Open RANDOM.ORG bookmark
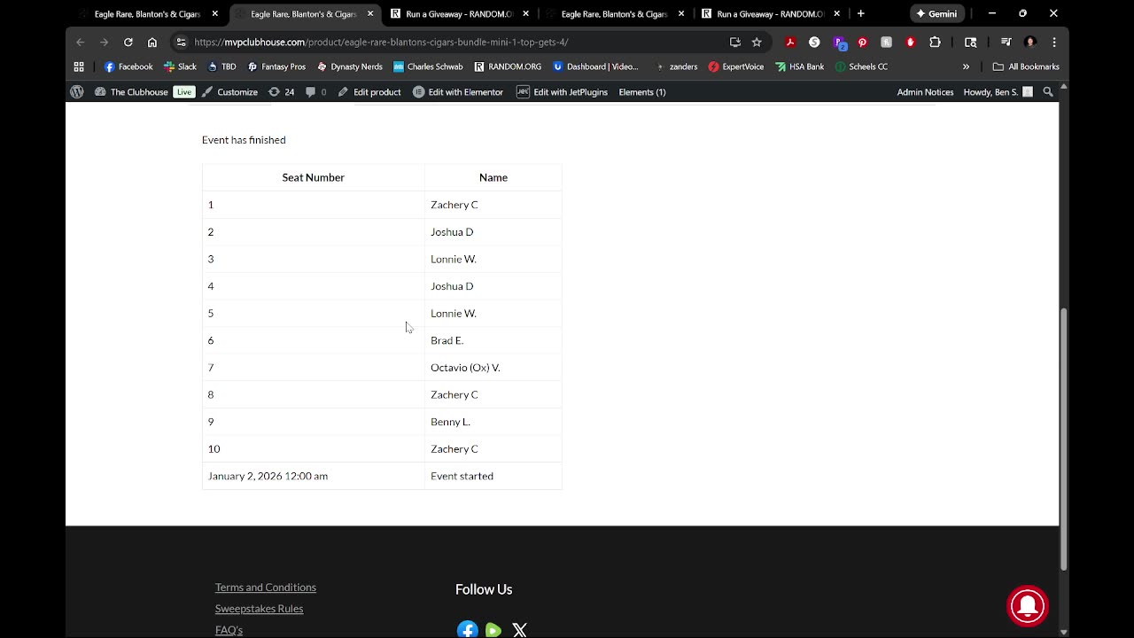Image resolution: width=1134 pixels, height=638 pixels. pos(508,66)
